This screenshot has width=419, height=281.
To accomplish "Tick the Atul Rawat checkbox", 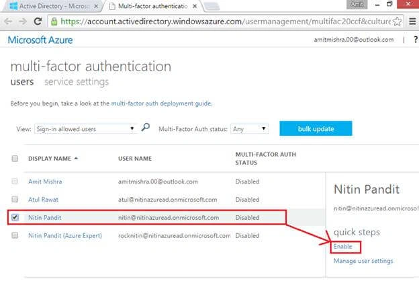I will 15,200.
